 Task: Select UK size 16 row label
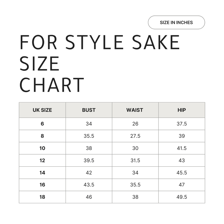pyautogui.click(x=42, y=185)
